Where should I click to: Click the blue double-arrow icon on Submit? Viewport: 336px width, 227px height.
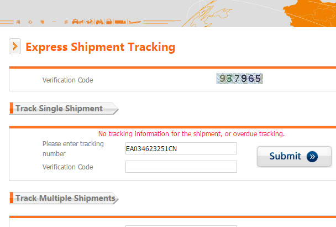[x=312, y=157]
